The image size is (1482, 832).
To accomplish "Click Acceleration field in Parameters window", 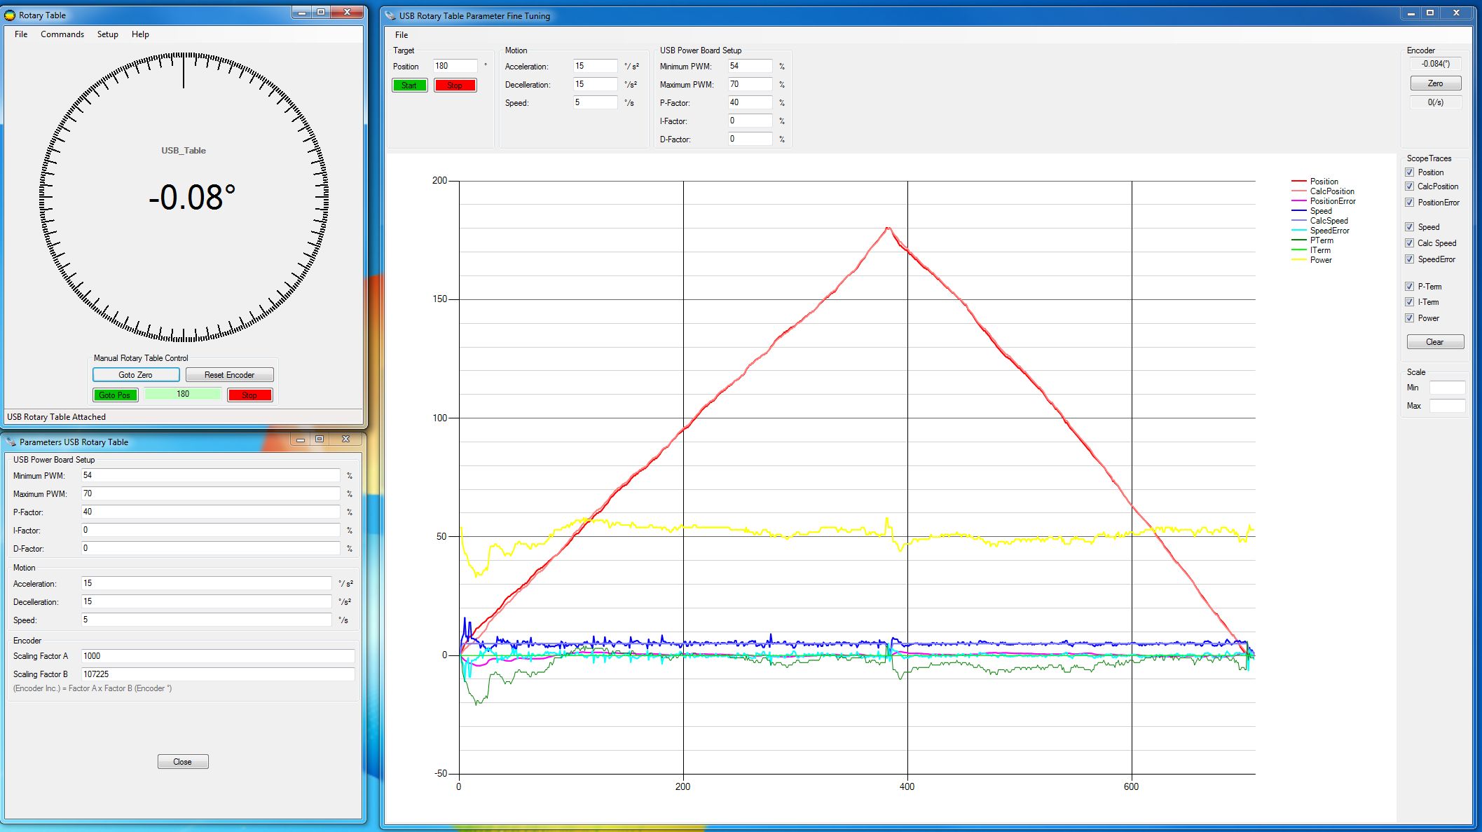I will coord(206,583).
